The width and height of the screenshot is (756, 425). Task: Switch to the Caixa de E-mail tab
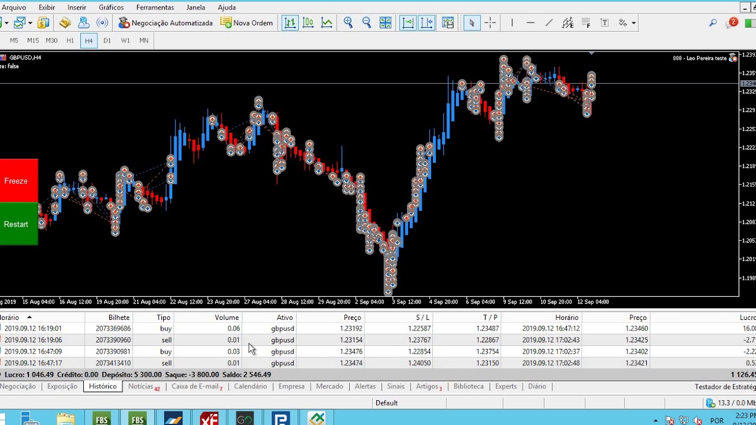197,387
